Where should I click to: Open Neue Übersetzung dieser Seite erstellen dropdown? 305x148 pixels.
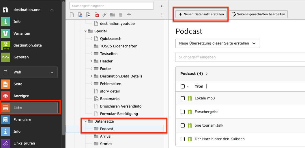(218, 43)
